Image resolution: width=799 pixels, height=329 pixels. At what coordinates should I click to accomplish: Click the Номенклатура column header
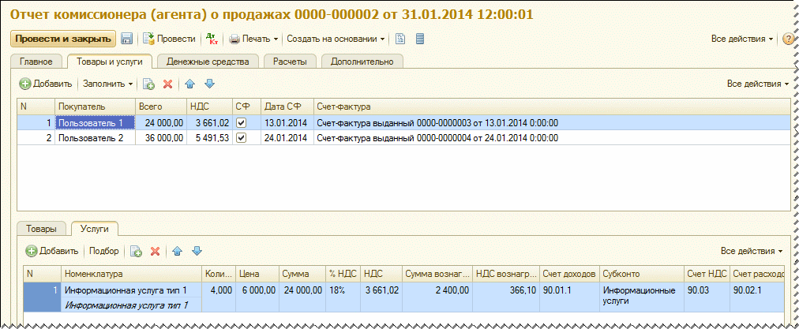[x=132, y=274]
